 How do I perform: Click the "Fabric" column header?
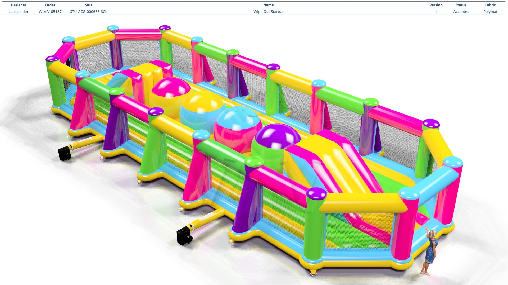point(490,5)
